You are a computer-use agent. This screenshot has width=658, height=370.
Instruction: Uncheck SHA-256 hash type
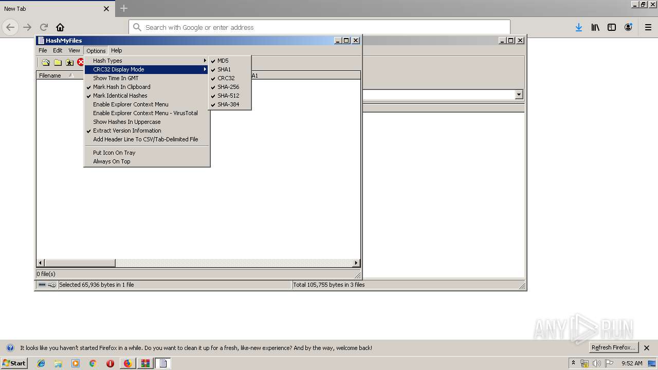click(x=230, y=87)
